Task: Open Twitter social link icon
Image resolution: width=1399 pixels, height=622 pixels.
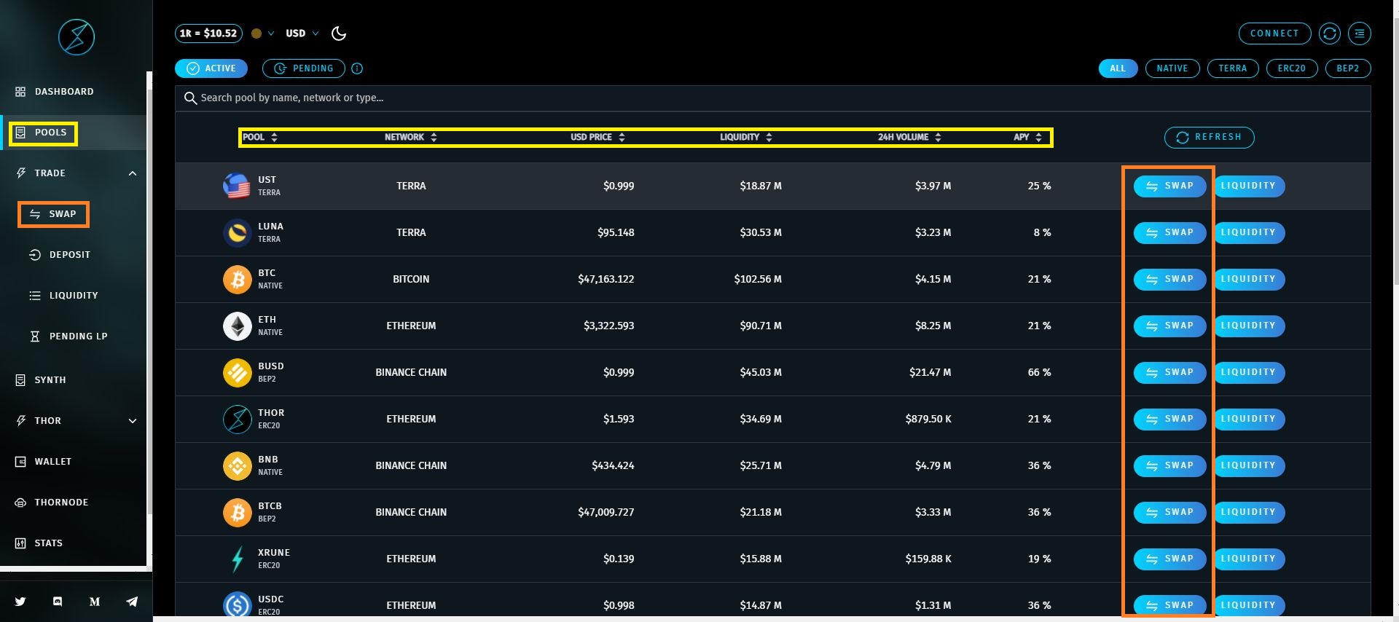Action: pos(20,602)
